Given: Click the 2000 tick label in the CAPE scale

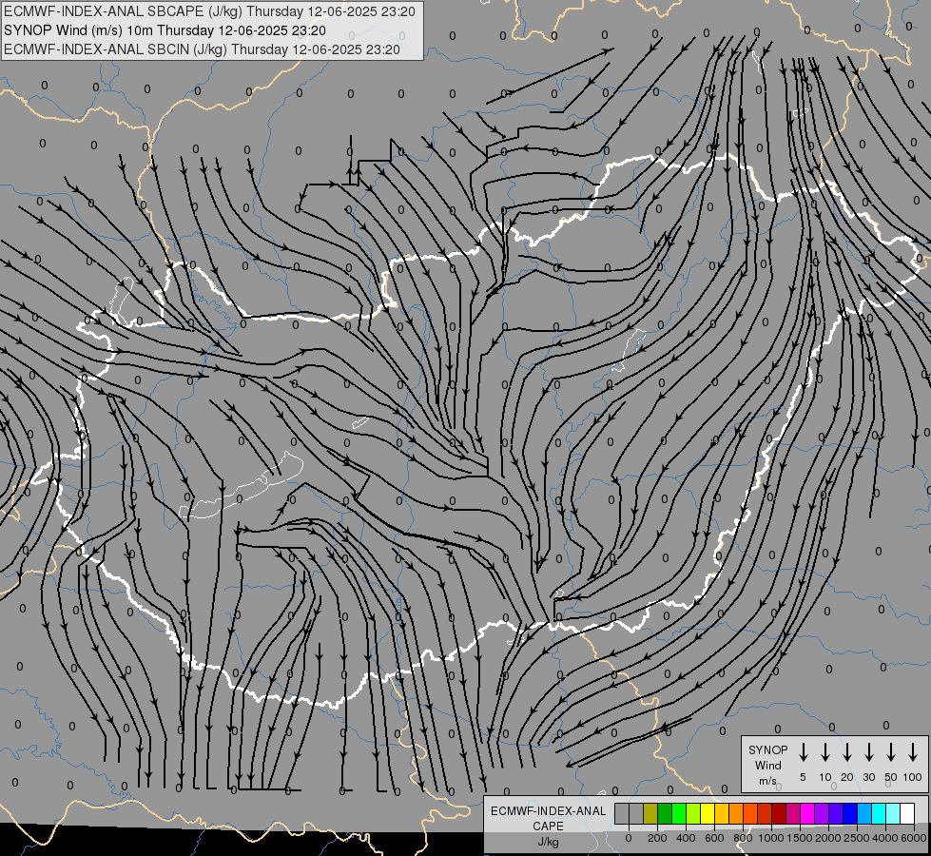Looking at the screenshot, I should pyautogui.click(x=828, y=838).
